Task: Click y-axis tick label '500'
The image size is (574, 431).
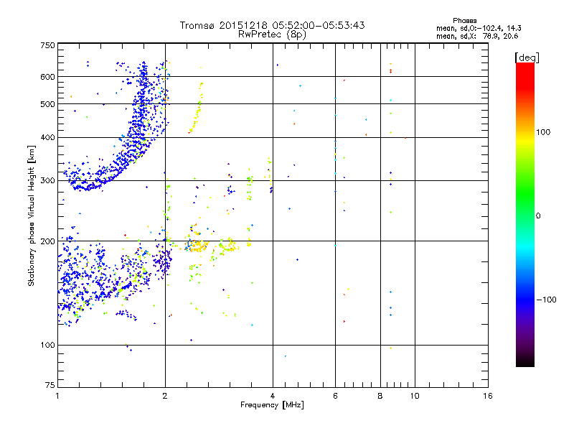Action: [47, 104]
